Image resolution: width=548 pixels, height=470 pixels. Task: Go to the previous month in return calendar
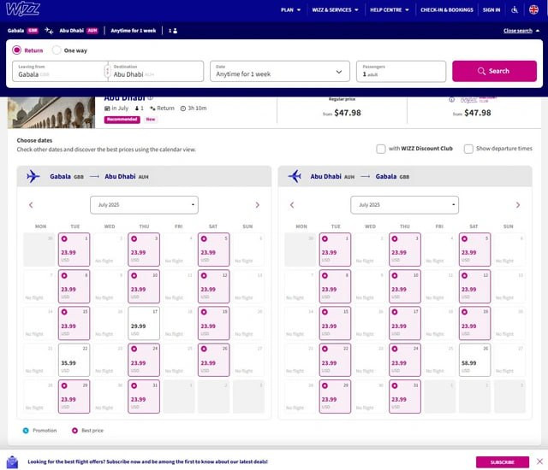point(292,205)
